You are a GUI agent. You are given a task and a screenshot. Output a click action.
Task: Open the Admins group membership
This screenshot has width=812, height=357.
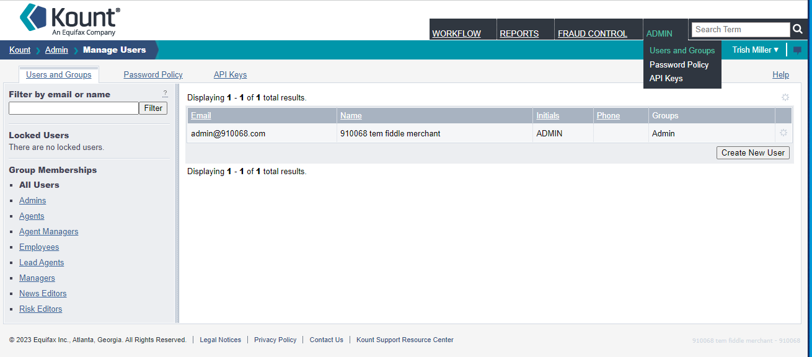[x=33, y=200]
